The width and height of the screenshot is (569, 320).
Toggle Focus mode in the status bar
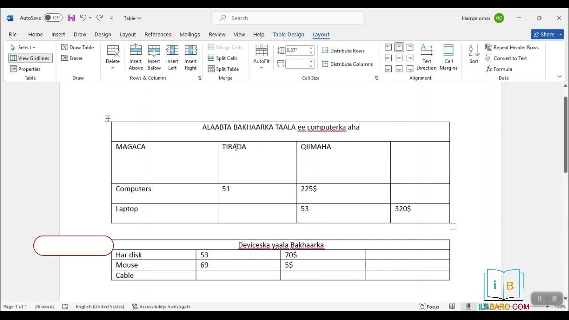429,307
